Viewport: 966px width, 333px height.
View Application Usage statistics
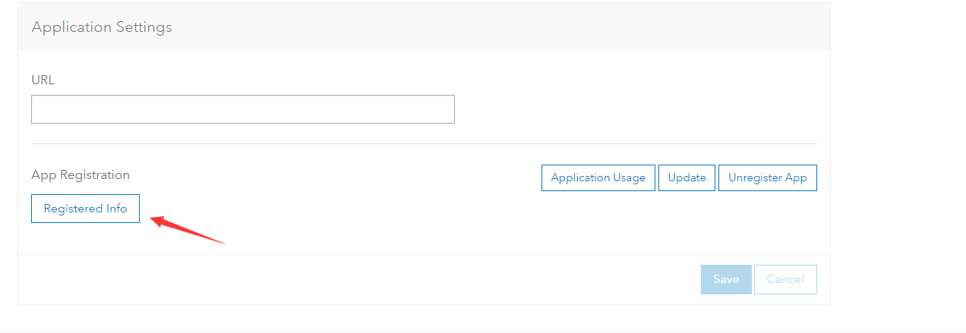[598, 177]
